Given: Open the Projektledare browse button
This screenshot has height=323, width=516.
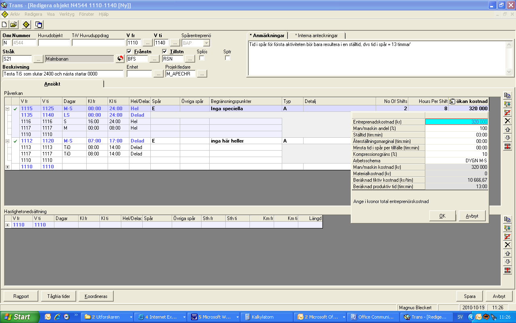Looking at the screenshot, I should coord(202,74).
